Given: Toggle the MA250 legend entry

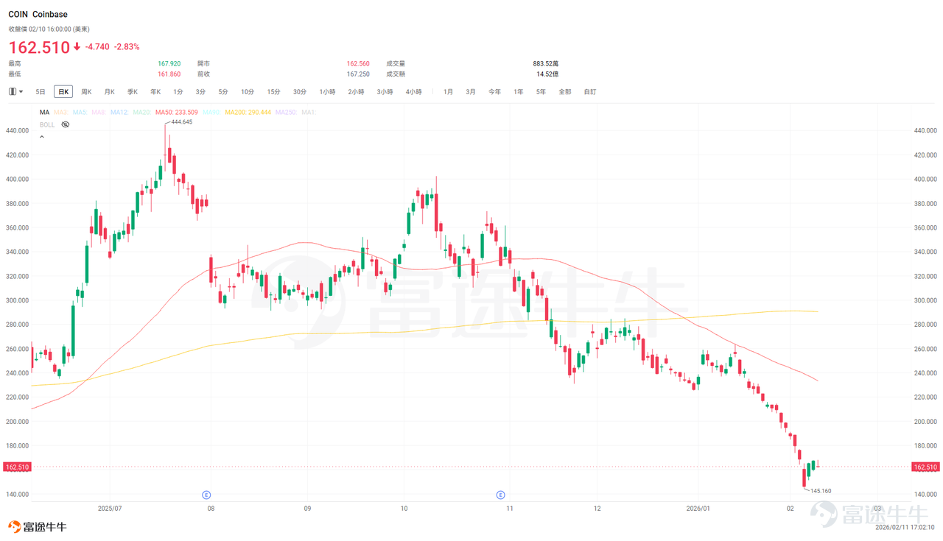Looking at the screenshot, I should click(x=286, y=112).
